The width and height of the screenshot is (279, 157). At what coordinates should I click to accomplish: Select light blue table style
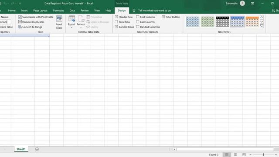coord(193,21)
